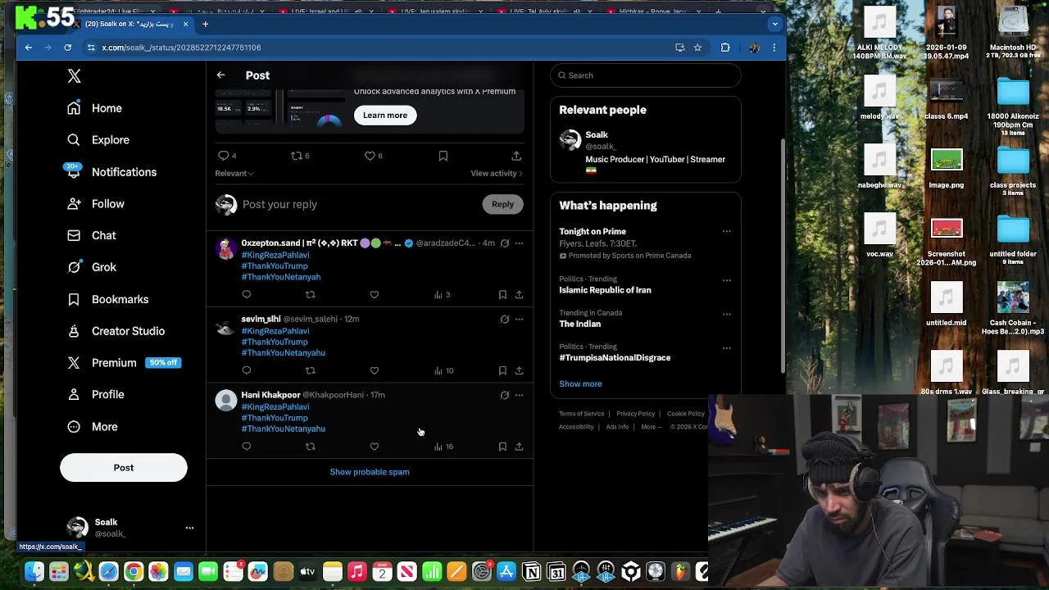Bookmark page with Chrome star icon

coord(697,48)
